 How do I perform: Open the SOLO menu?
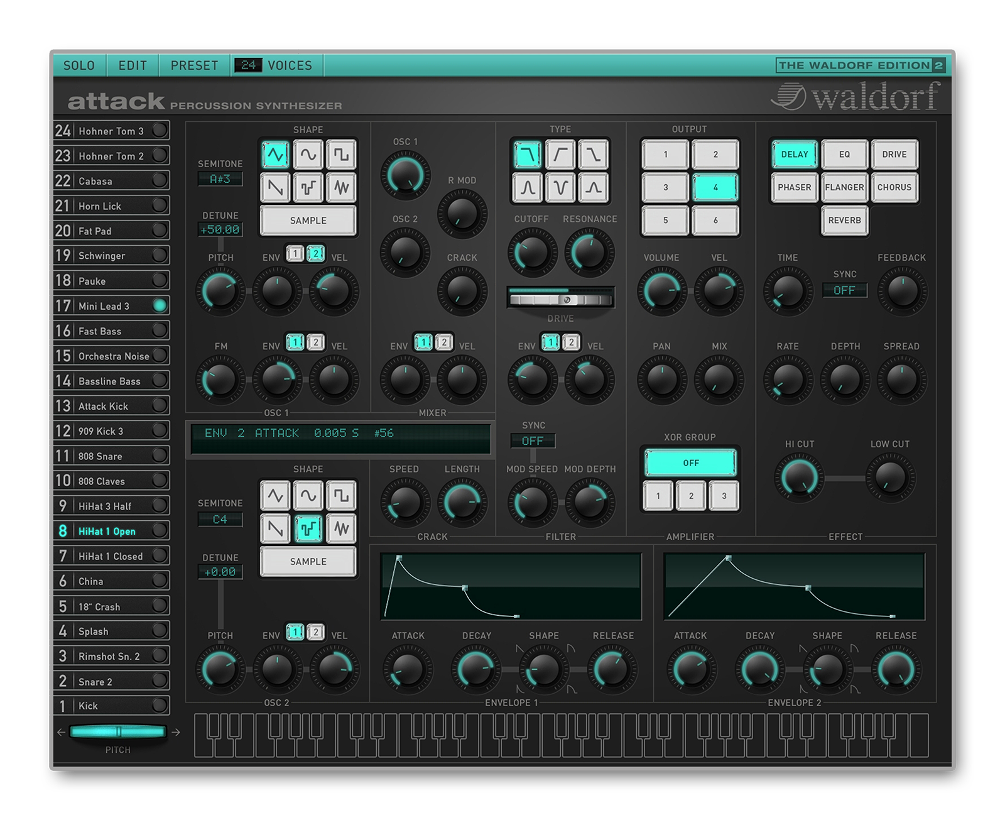click(x=79, y=65)
